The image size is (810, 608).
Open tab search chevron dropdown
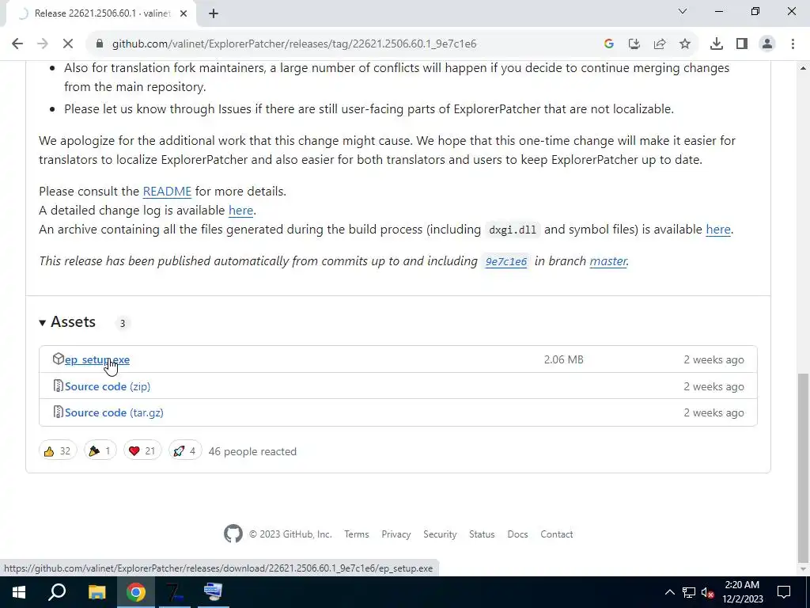pyautogui.click(x=683, y=11)
